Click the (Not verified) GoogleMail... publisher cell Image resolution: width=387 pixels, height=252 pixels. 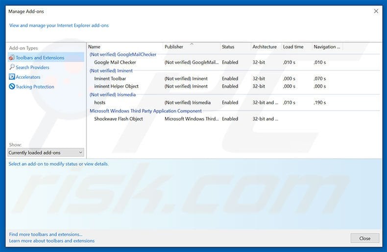pos(192,62)
